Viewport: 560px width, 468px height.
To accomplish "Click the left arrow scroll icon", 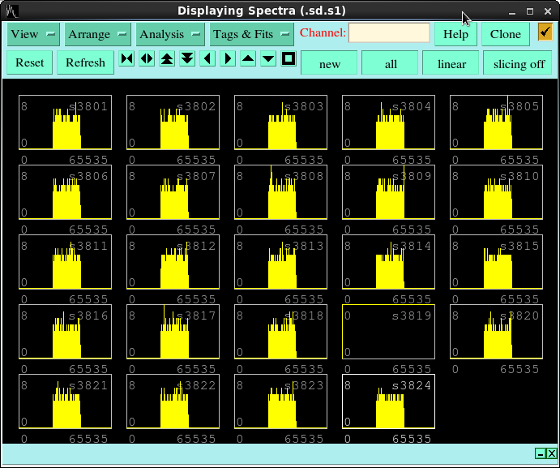I will tap(207, 59).
